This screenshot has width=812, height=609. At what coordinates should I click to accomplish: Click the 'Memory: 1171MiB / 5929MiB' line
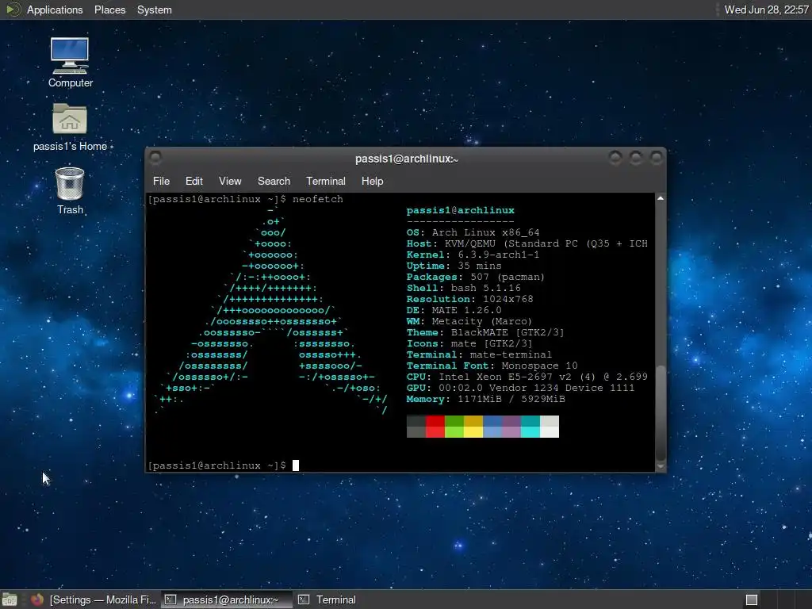(486, 400)
